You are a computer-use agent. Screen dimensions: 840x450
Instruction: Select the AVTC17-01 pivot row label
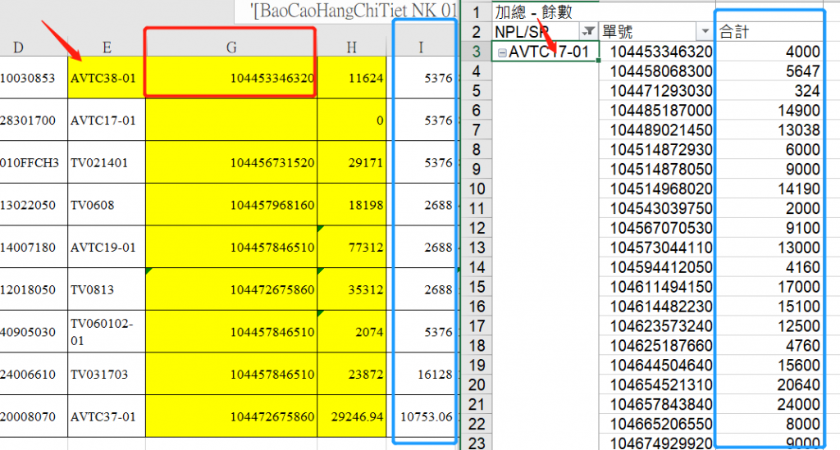[x=549, y=52]
